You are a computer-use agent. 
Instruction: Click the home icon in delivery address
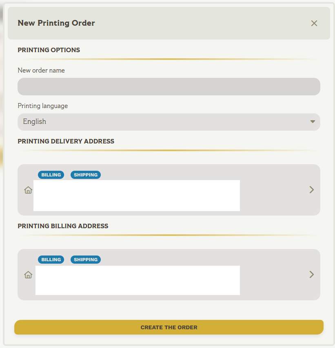[x=28, y=190]
